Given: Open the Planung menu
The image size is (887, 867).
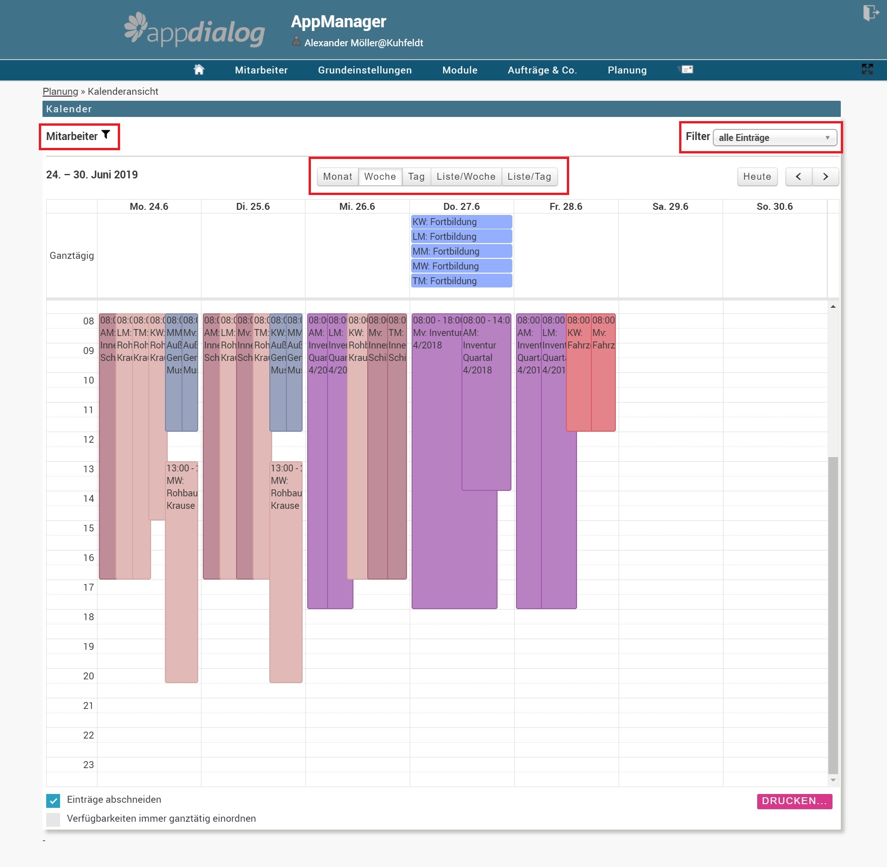Looking at the screenshot, I should 627,70.
